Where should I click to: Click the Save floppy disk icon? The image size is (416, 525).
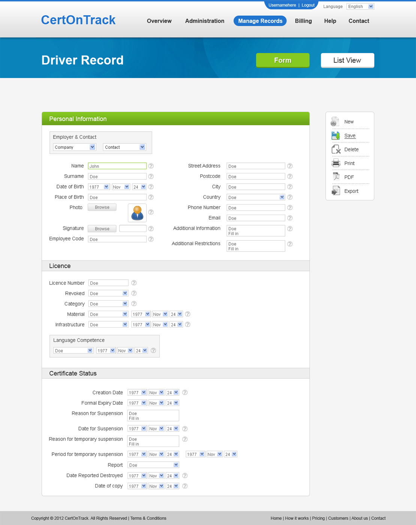click(x=335, y=135)
